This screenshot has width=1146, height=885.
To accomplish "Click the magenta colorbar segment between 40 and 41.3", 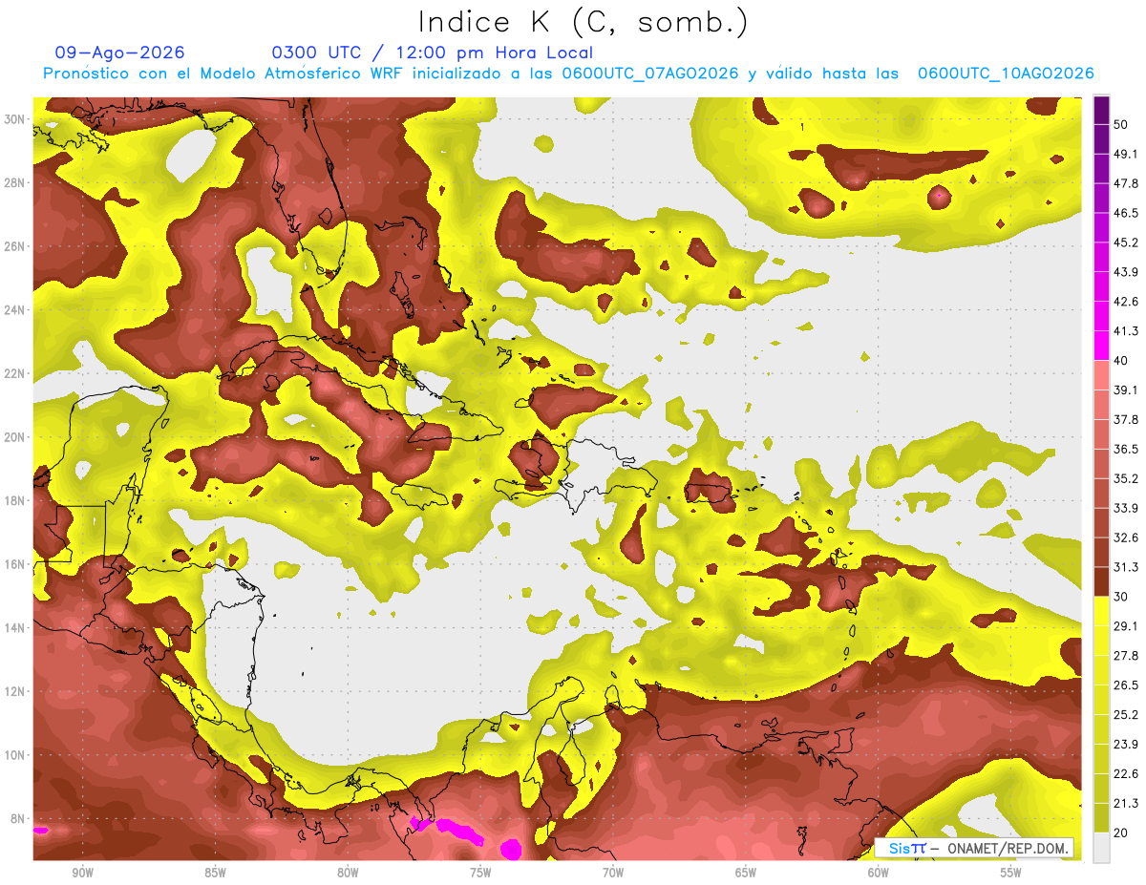I will pyautogui.click(x=1101, y=346).
